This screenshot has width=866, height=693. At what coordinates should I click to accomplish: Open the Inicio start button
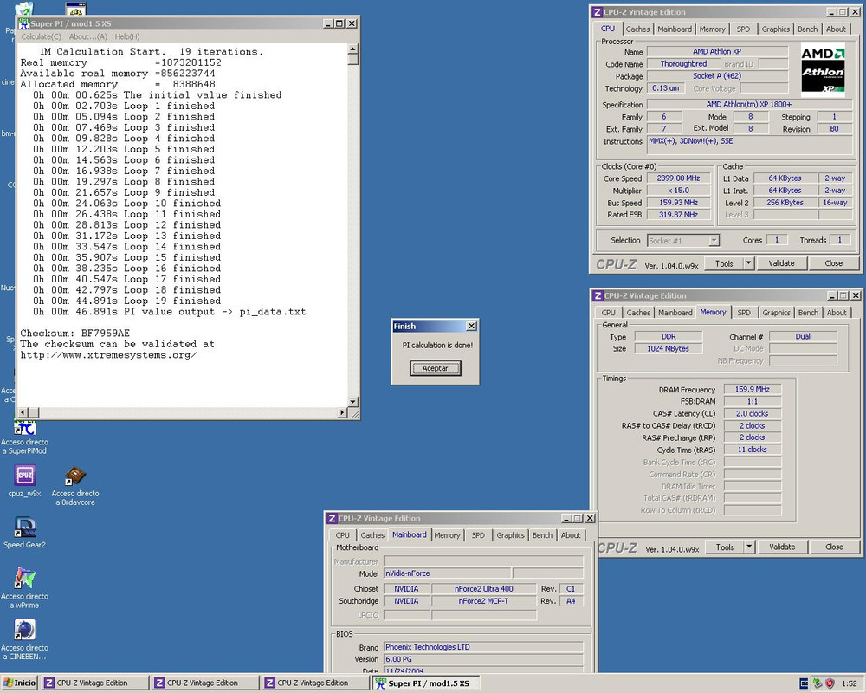(x=19, y=683)
